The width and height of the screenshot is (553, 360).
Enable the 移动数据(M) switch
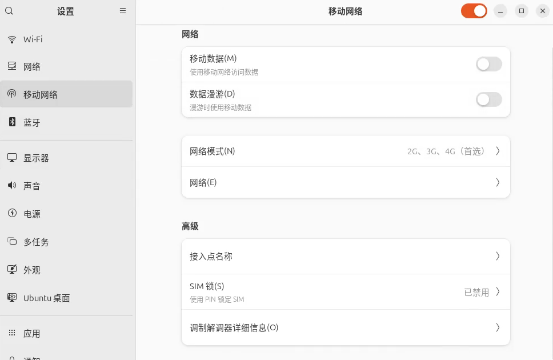489,64
